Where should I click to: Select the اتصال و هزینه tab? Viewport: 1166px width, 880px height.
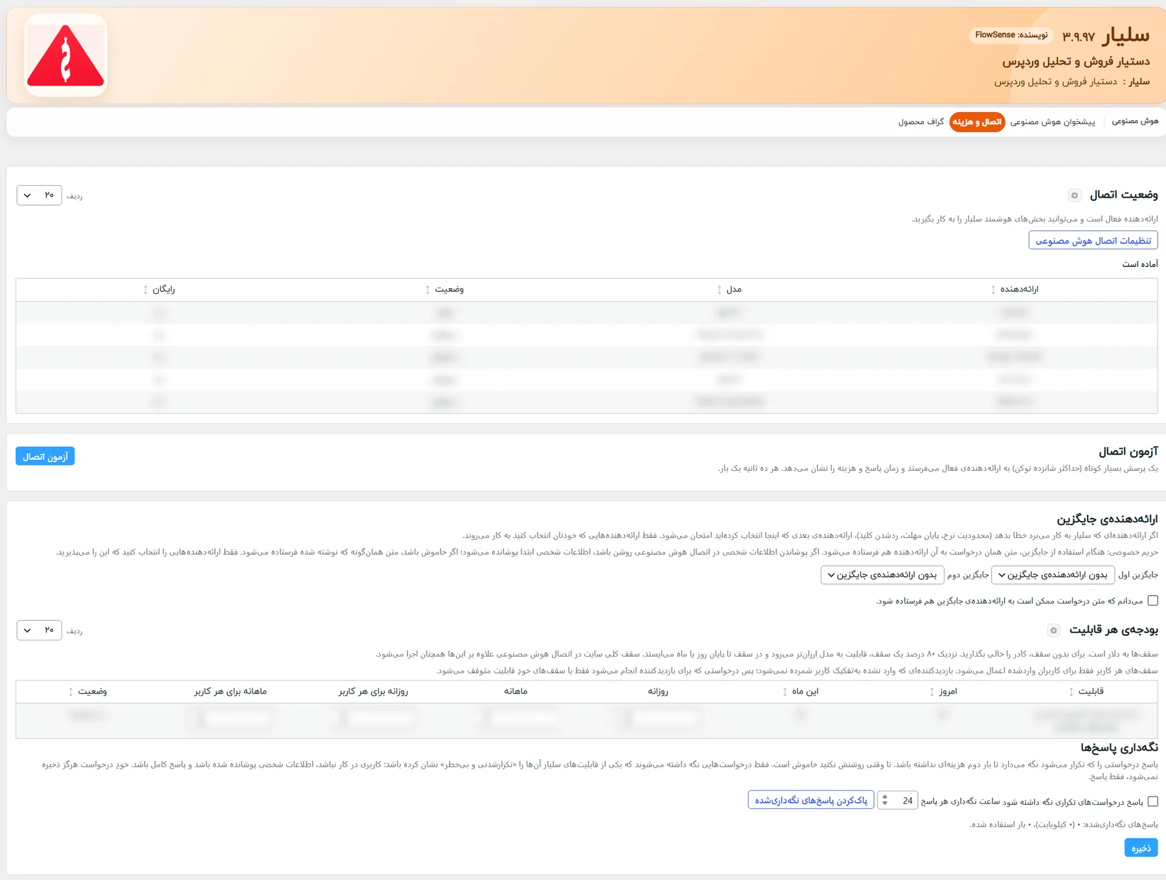(x=977, y=122)
